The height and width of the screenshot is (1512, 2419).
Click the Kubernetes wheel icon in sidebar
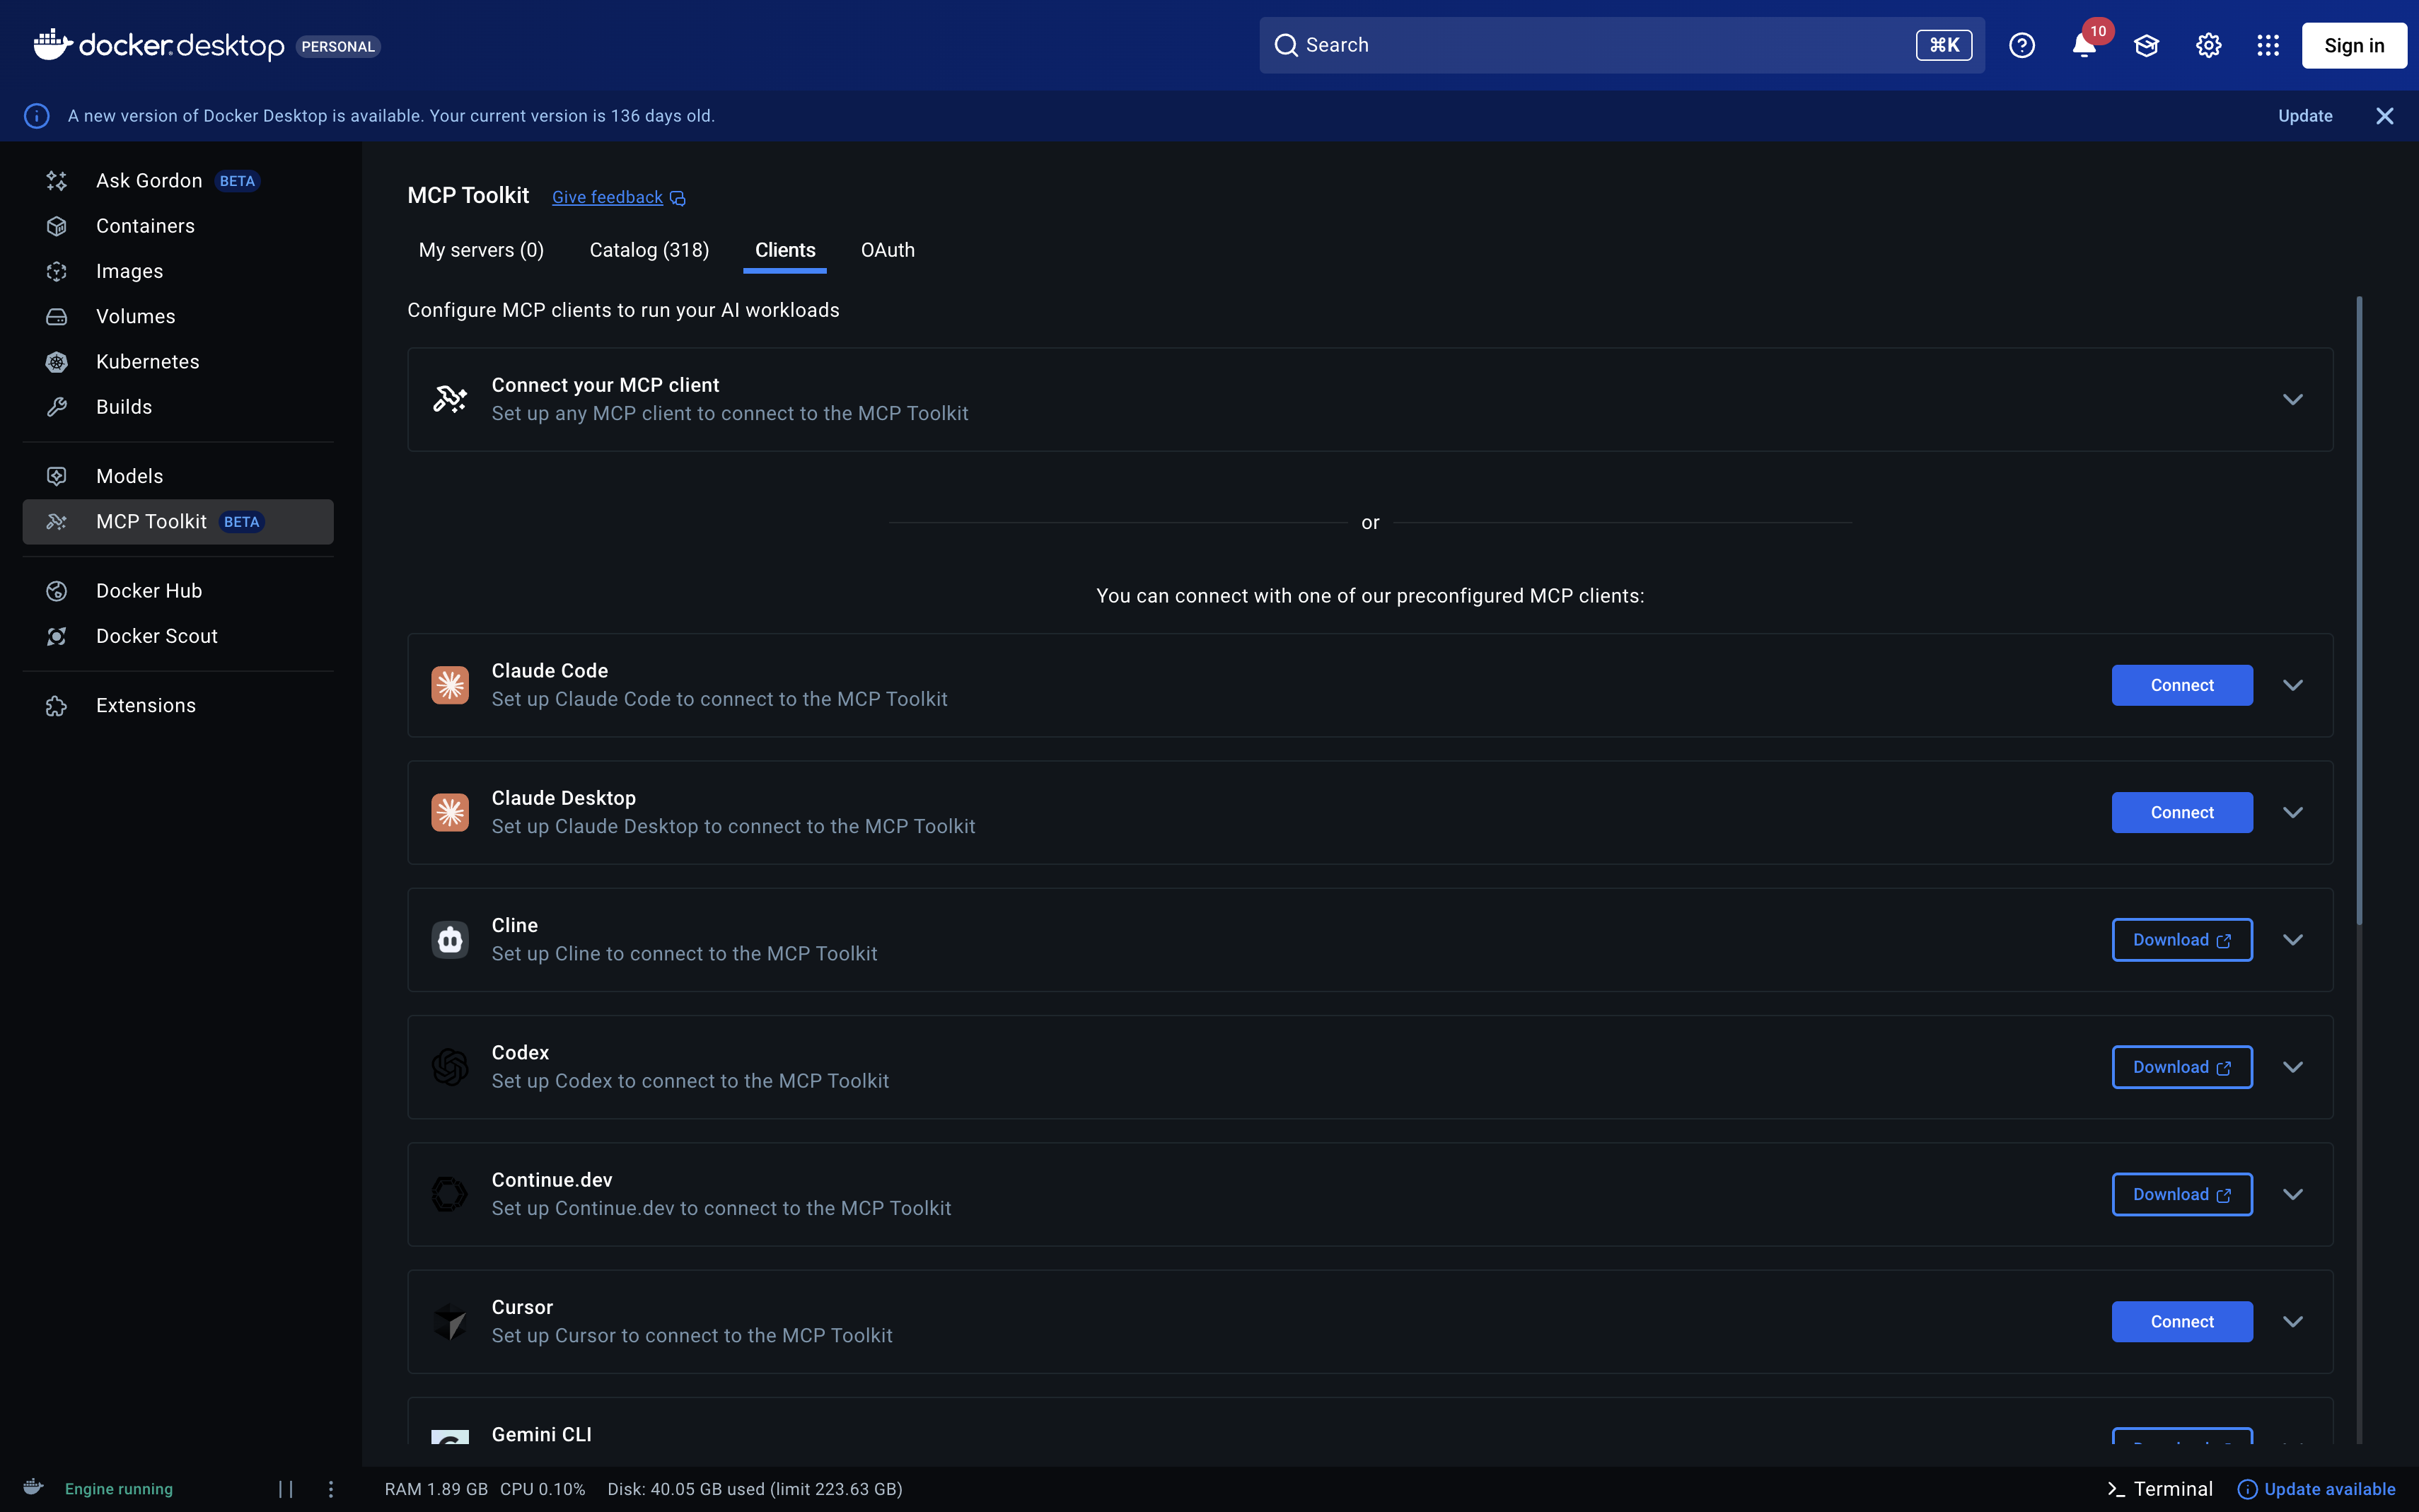[57, 362]
